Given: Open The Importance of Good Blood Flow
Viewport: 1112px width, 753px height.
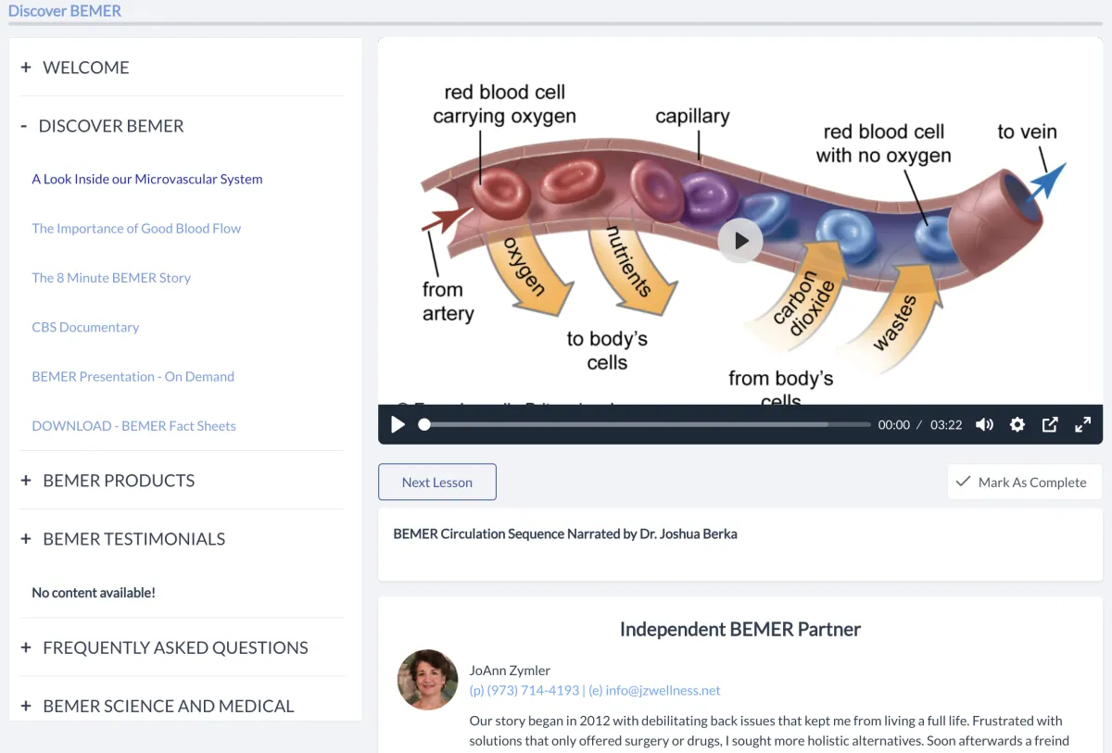Looking at the screenshot, I should coord(136,229).
